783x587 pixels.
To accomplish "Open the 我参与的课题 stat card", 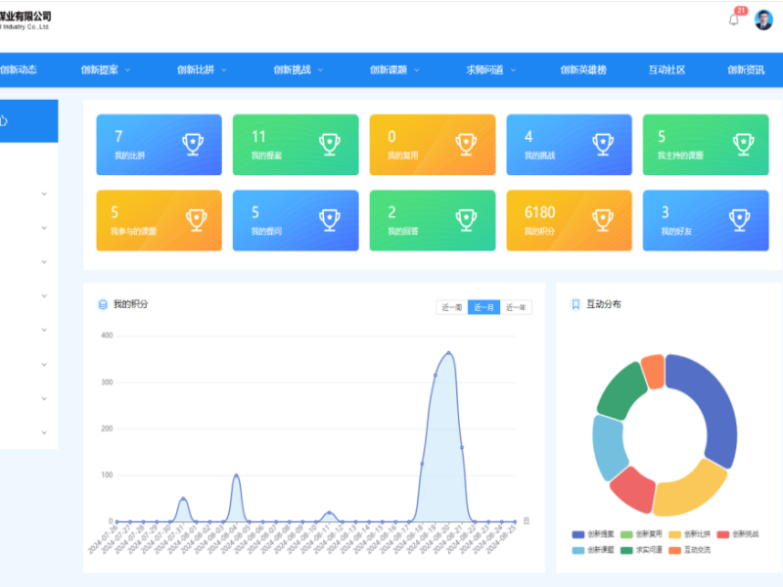I will click(159, 220).
